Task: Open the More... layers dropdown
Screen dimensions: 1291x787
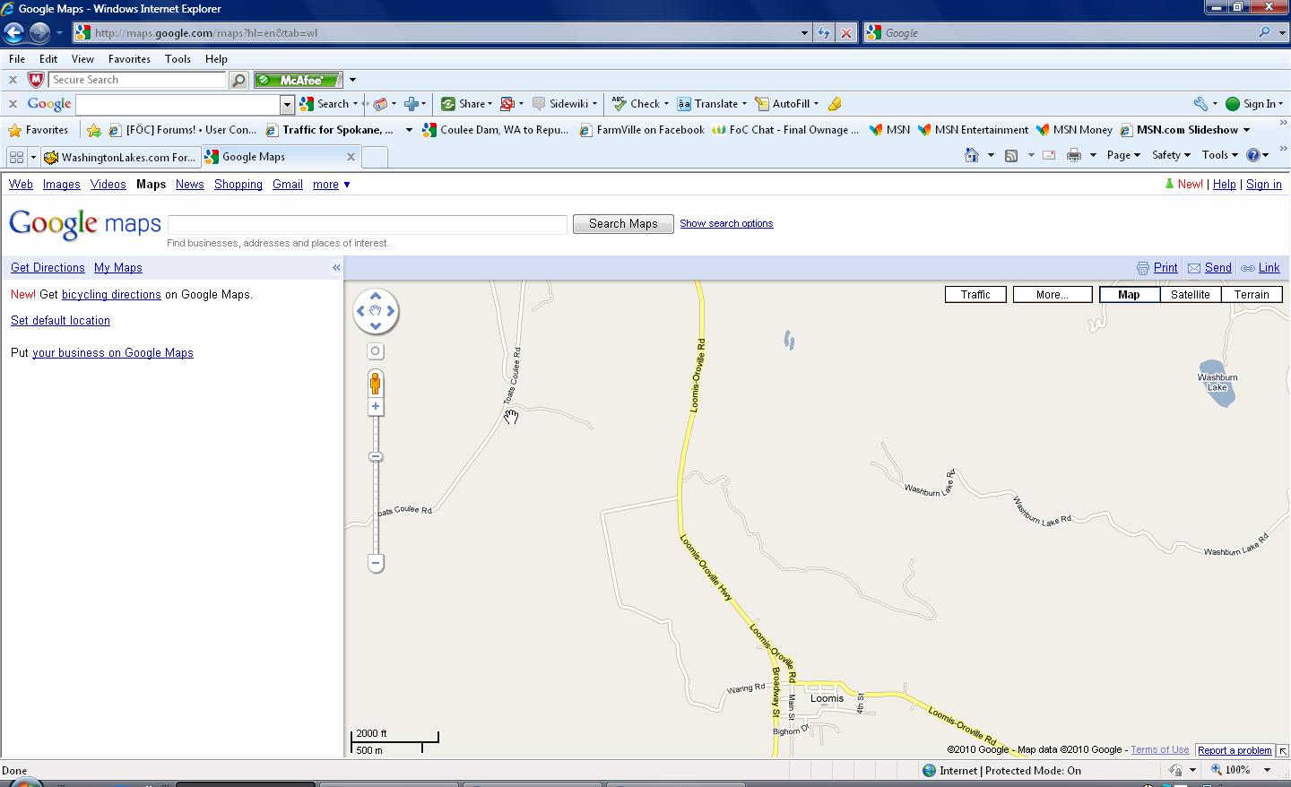Action: [1052, 294]
